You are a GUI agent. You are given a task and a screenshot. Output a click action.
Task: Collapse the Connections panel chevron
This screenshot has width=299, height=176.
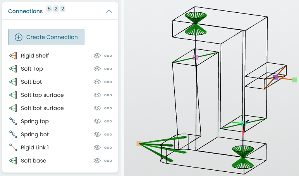(109, 12)
